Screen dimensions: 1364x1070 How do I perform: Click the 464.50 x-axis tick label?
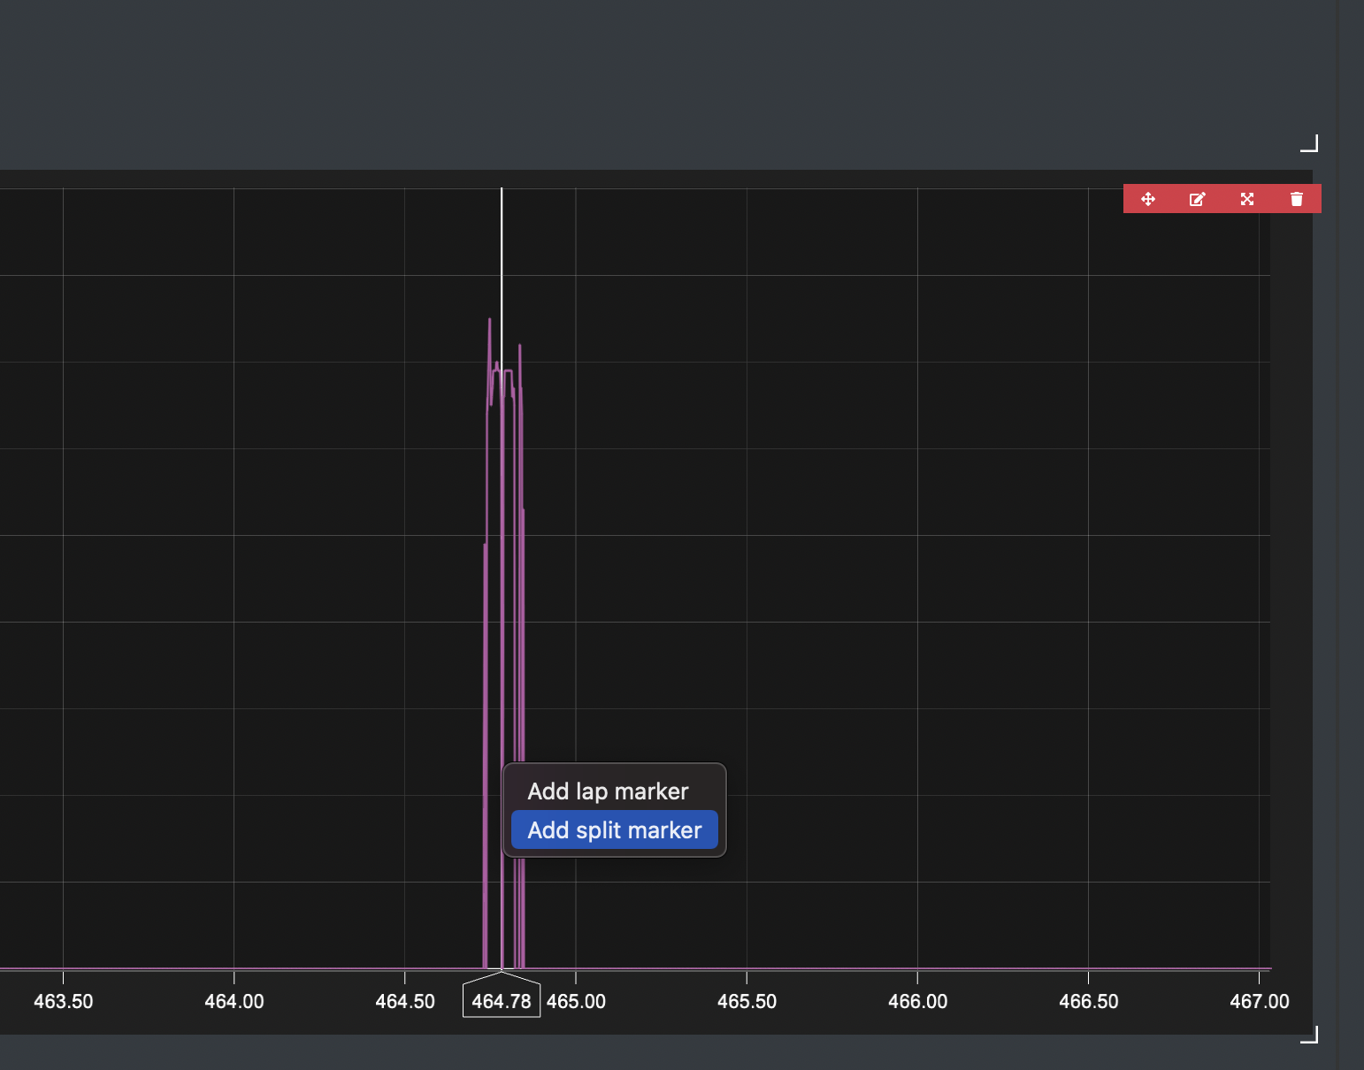[405, 1001]
